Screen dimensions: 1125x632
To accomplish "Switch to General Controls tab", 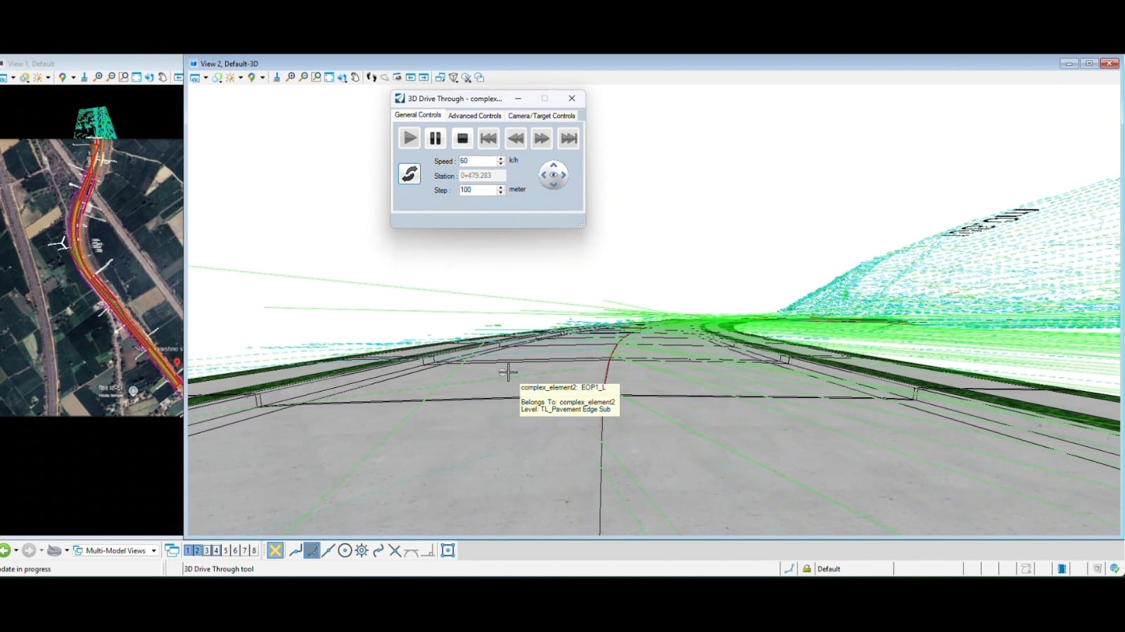I will [x=418, y=115].
